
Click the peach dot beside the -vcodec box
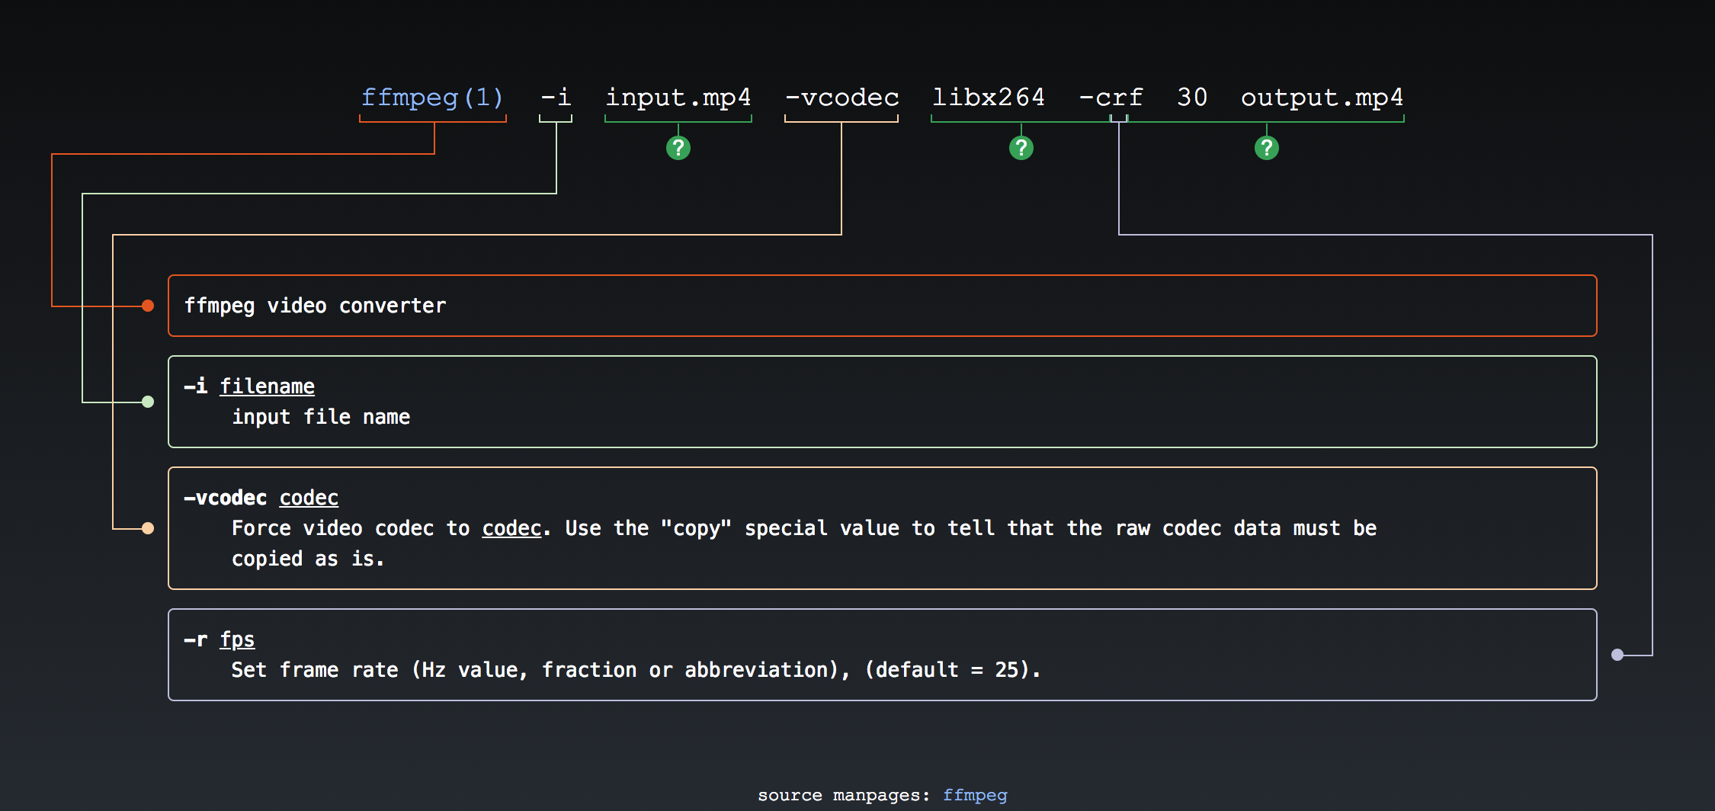148,528
